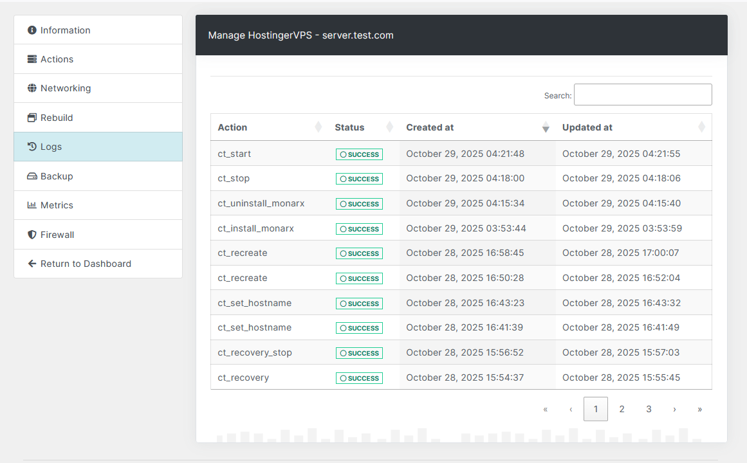Image resolution: width=747 pixels, height=463 pixels.
Task: Open Metrics via the chart icon
Action: [31, 205]
